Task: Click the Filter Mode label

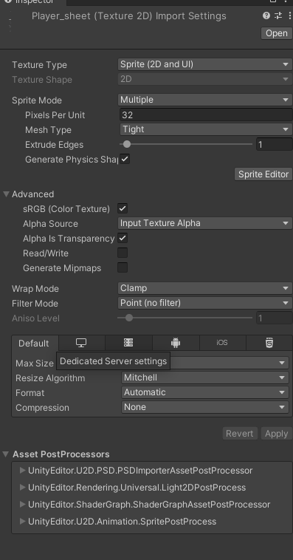Action: (x=35, y=303)
